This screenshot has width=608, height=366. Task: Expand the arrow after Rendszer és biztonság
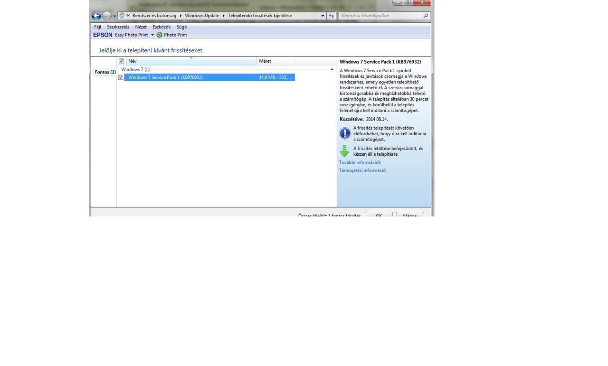point(180,16)
